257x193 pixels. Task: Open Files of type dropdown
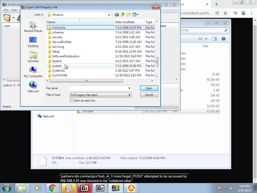click(x=101, y=95)
